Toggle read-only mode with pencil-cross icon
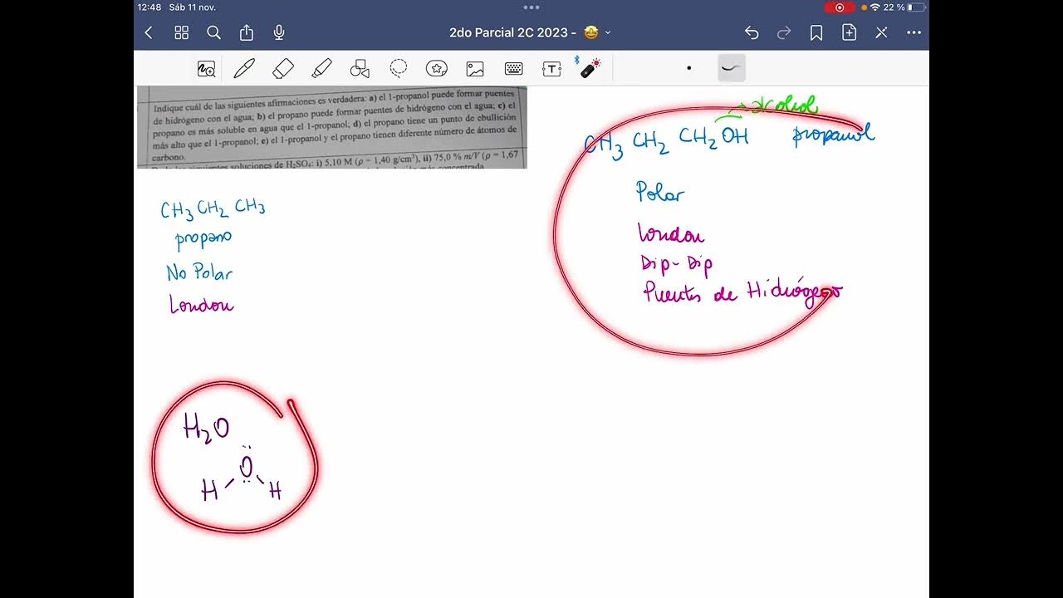The width and height of the screenshot is (1063, 598). (881, 32)
